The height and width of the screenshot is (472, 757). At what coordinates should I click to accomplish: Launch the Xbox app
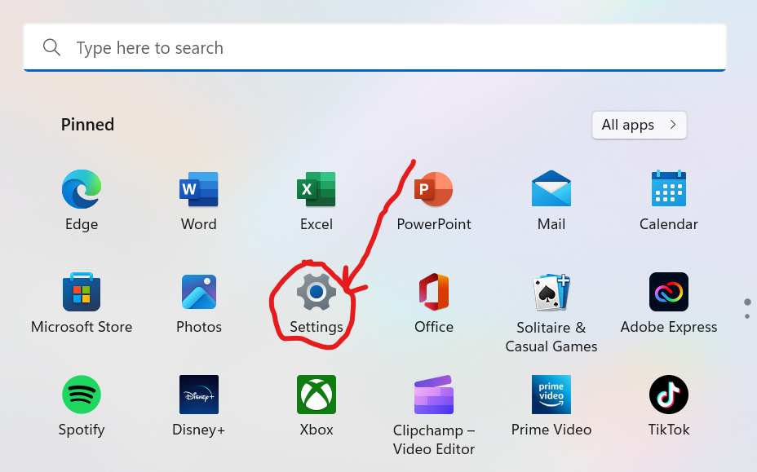coord(317,395)
